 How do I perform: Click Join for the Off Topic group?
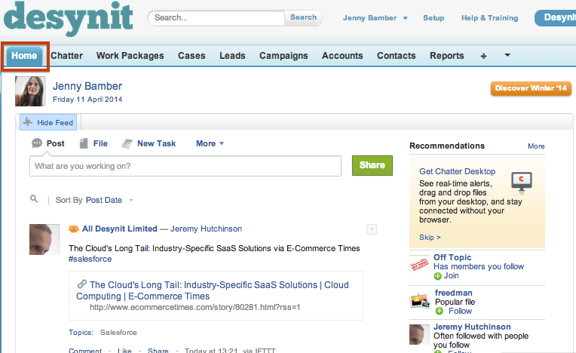point(451,276)
